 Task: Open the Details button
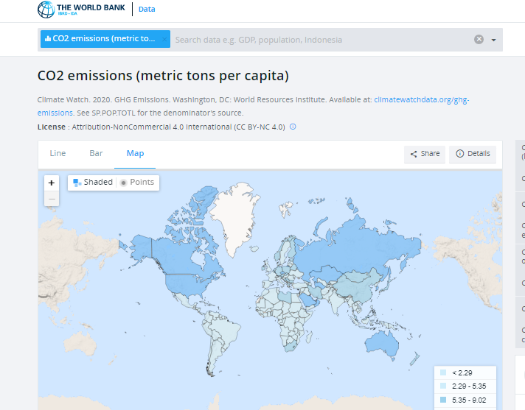click(473, 154)
